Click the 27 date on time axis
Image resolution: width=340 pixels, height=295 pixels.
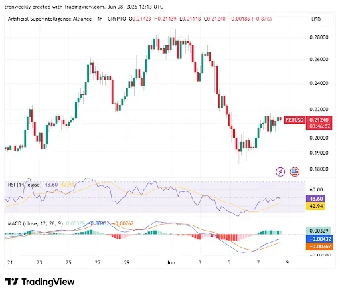coord(98,262)
